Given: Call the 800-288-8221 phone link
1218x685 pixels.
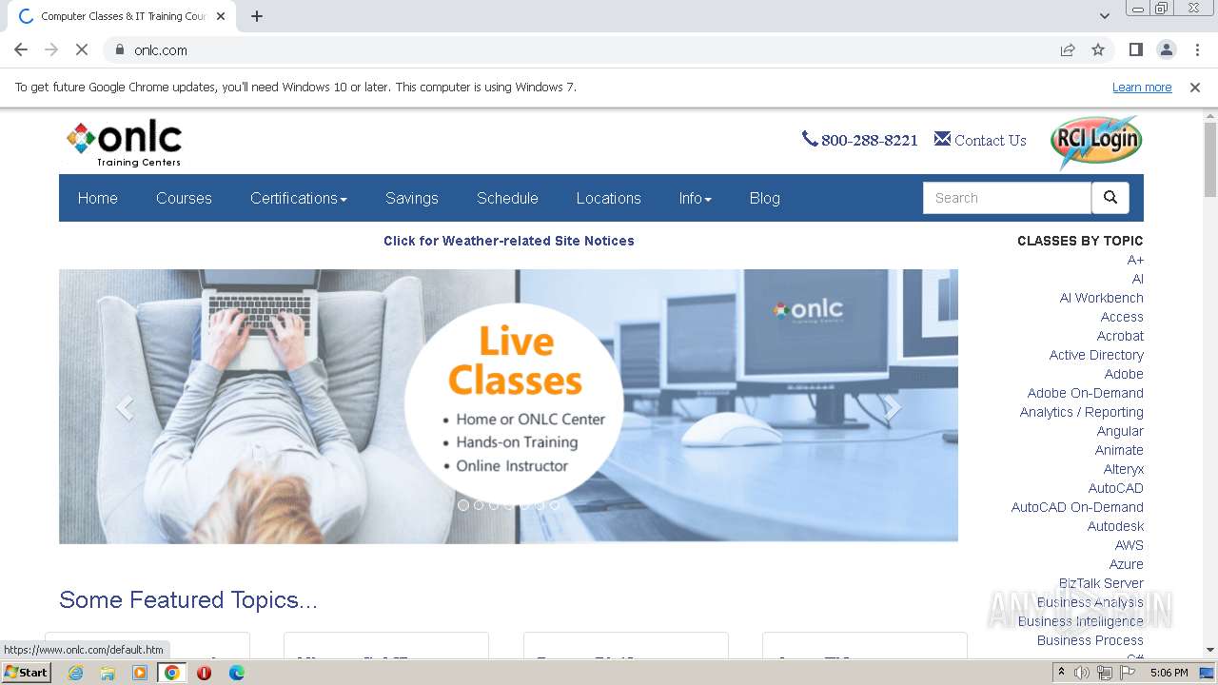Looking at the screenshot, I should [860, 140].
